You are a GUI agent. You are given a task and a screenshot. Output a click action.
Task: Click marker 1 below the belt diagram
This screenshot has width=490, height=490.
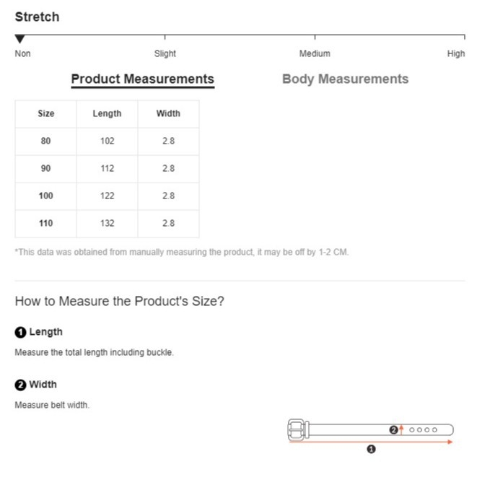click(x=371, y=449)
